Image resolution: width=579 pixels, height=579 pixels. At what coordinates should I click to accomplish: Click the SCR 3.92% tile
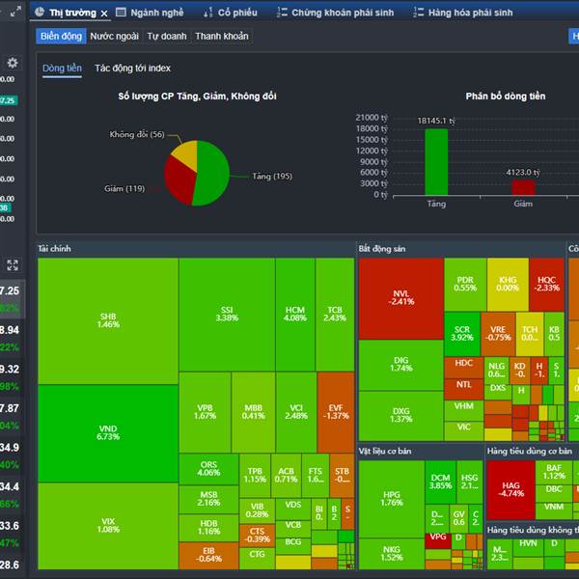coord(462,334)
